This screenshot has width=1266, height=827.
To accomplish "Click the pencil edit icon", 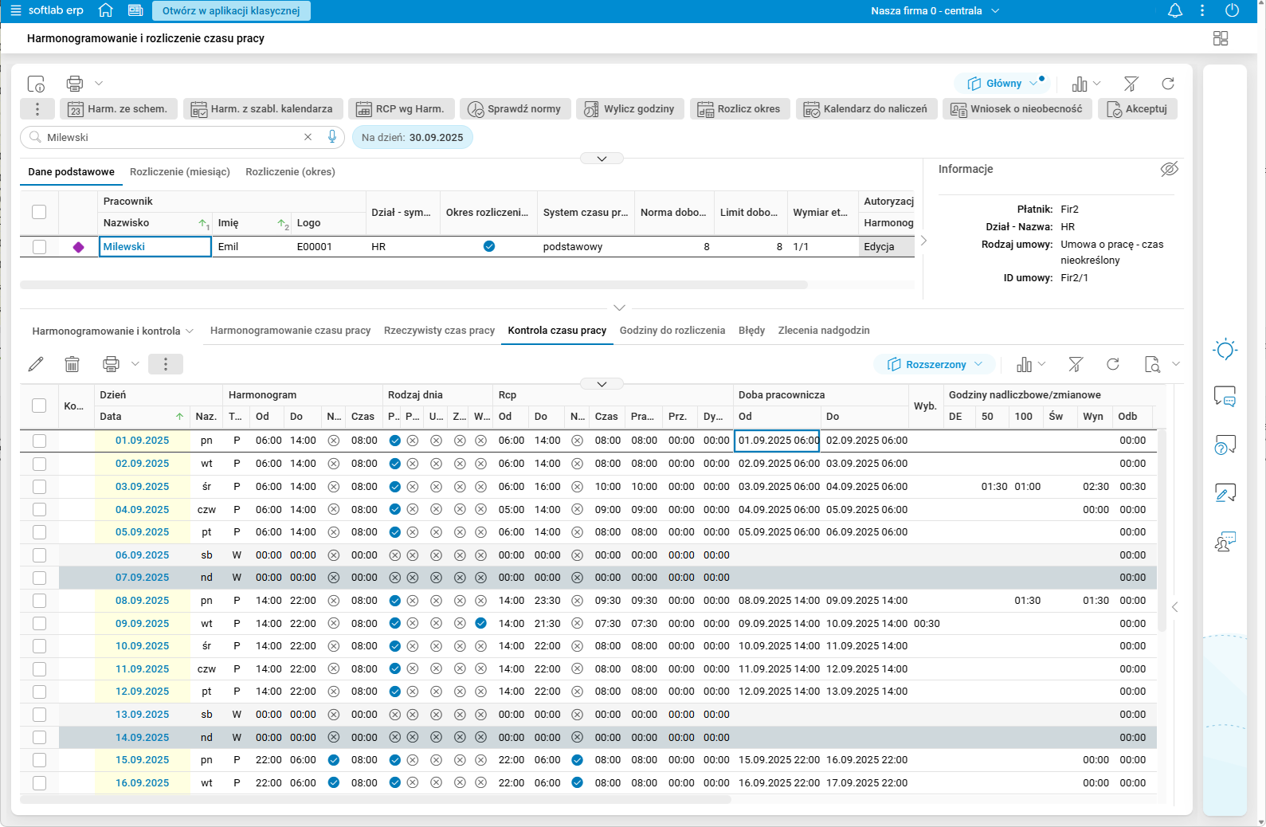I will (x=36, y=364).
